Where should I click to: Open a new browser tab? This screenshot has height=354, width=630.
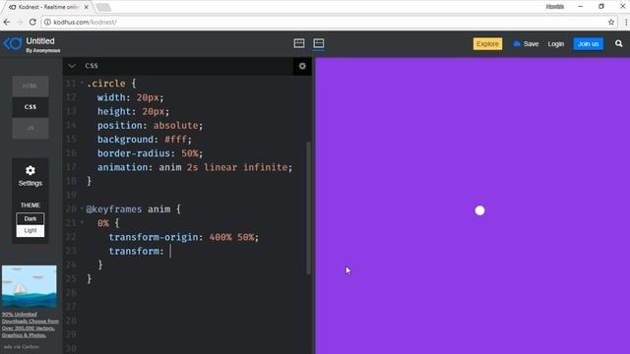[103, 7]
